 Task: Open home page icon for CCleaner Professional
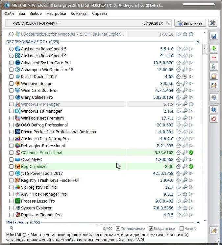(179, 152)
